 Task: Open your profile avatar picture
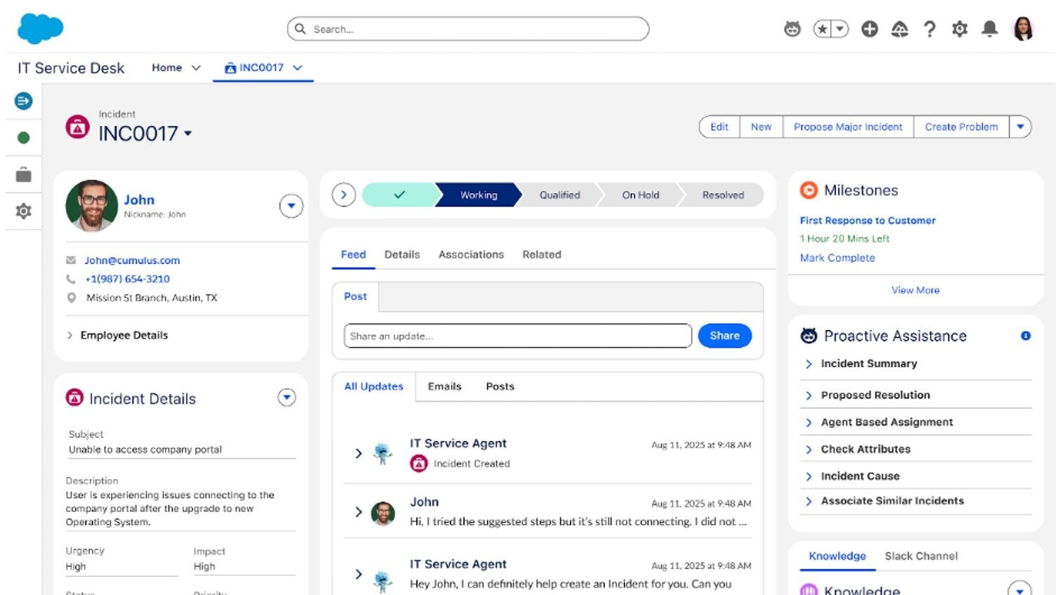click(1022, 29)
